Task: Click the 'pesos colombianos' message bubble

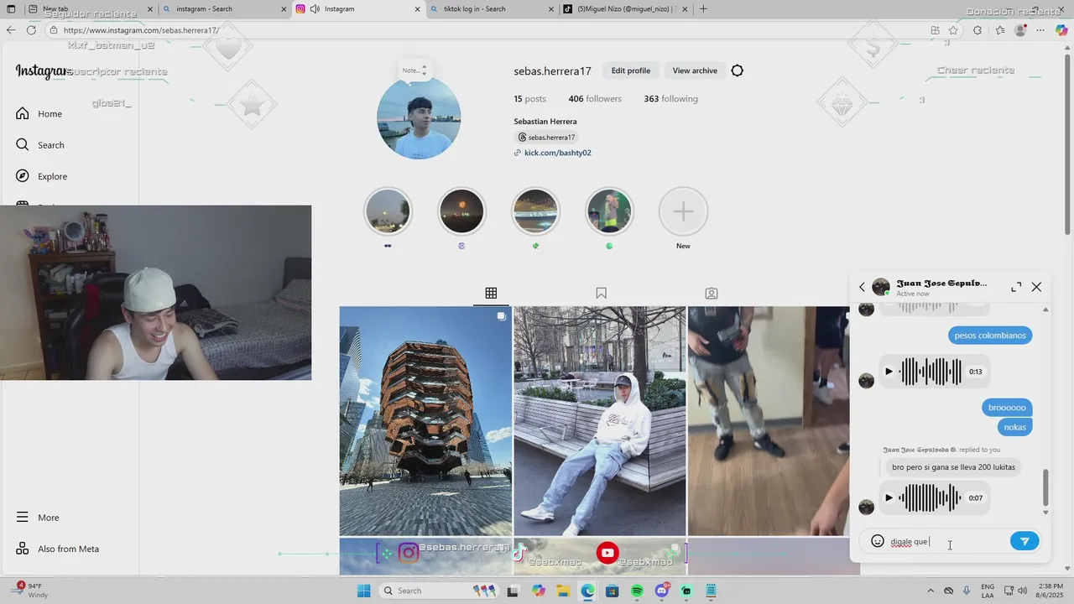Action: [x=990, y=336]
